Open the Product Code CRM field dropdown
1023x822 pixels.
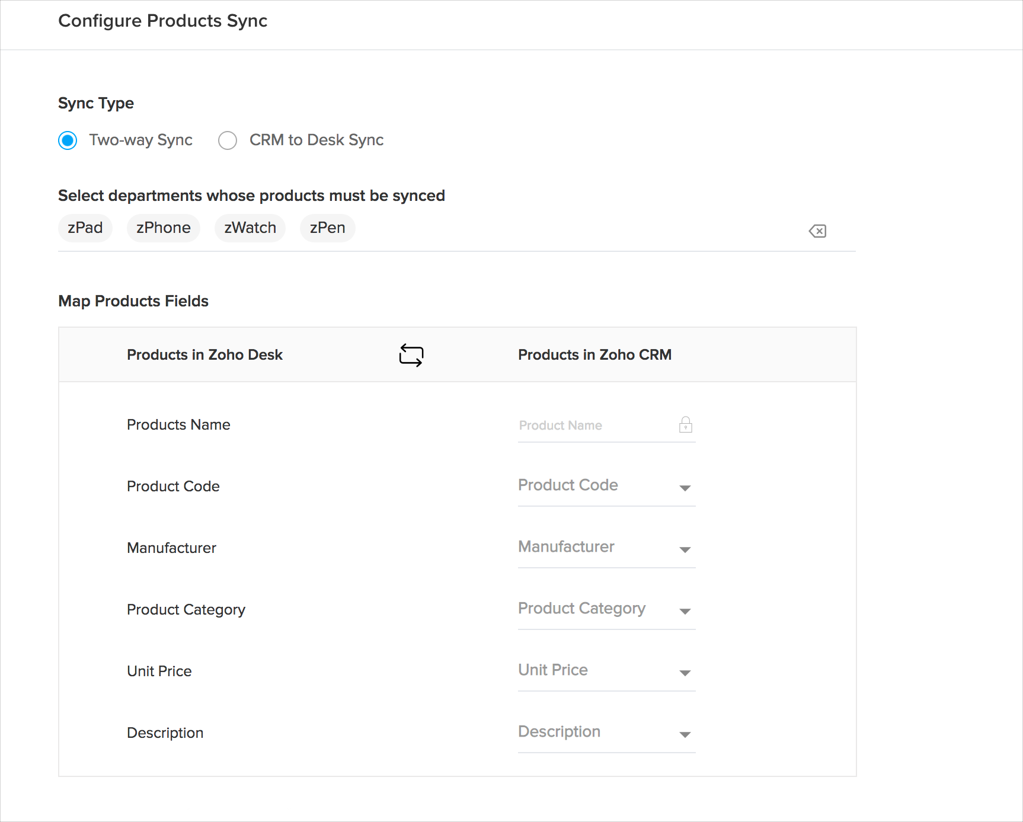tap(606, 486)
